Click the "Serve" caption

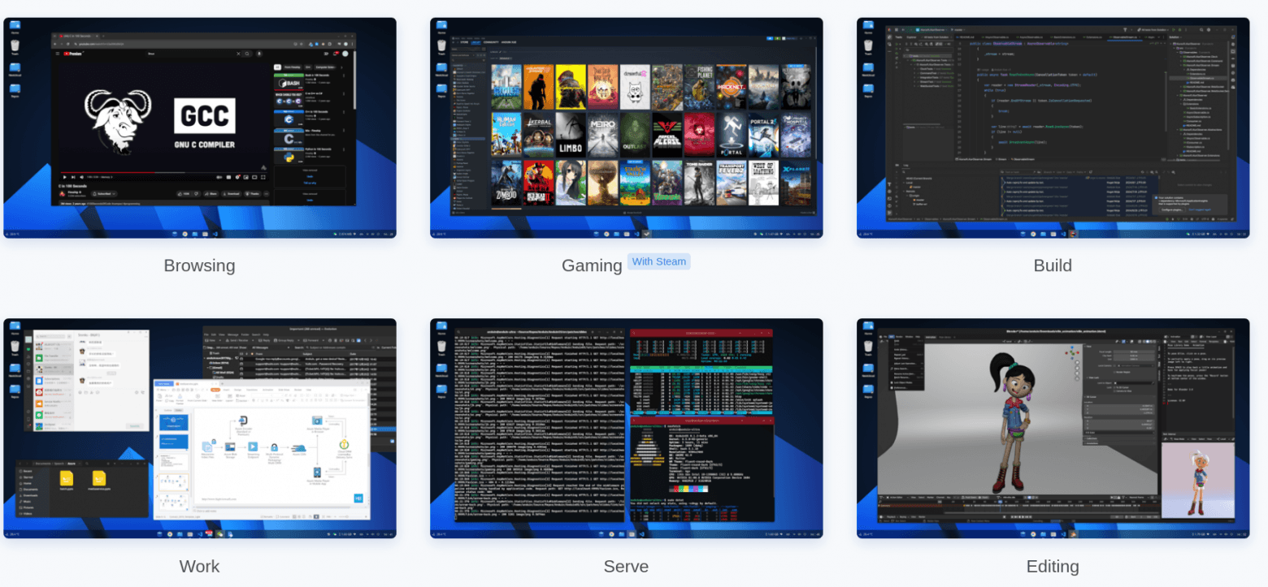(x=626, y=566)
